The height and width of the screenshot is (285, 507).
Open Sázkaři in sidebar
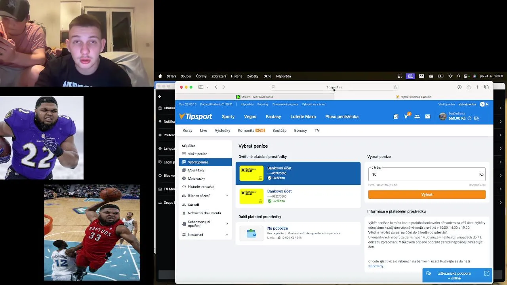(205, 205)
